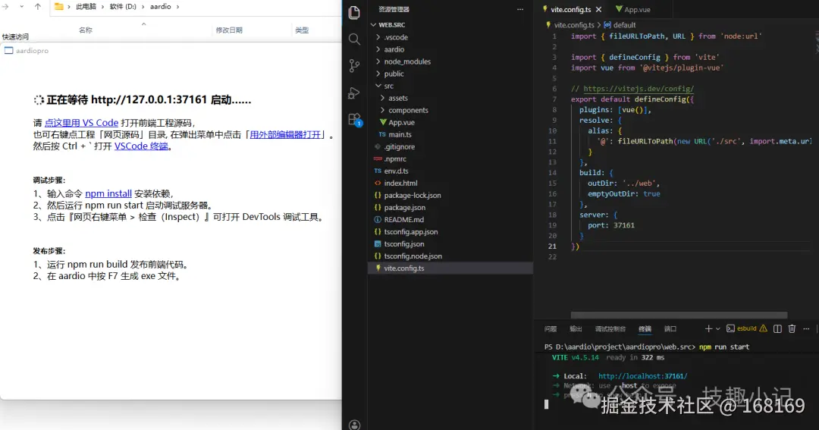This screenshot has width=819, height=430.
Task: Open Run and Debug view
Action: (354, 93)
